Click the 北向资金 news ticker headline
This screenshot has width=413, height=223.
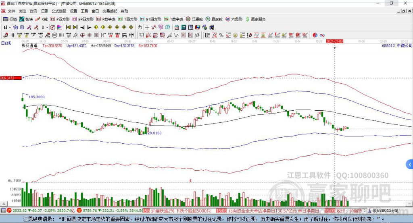[x=273, y=211]
